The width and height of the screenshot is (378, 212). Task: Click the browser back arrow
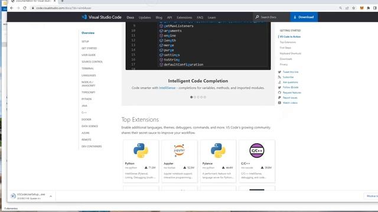(x=12, y=8)
